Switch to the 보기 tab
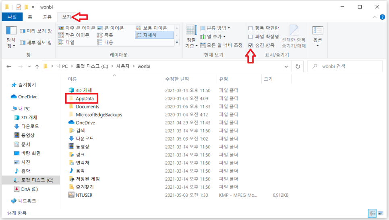Screen dimensions: 389x220 click(x=66, y=16)
